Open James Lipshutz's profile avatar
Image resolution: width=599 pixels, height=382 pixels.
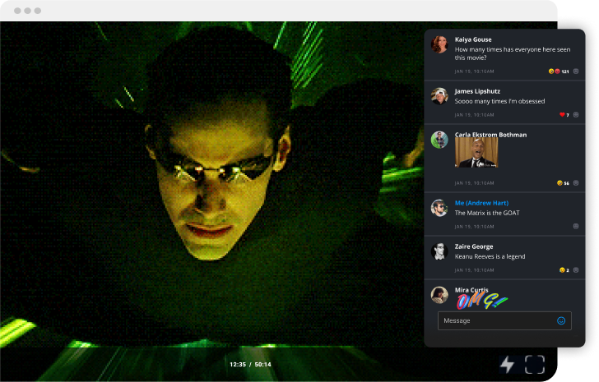(x=439, y=96)
